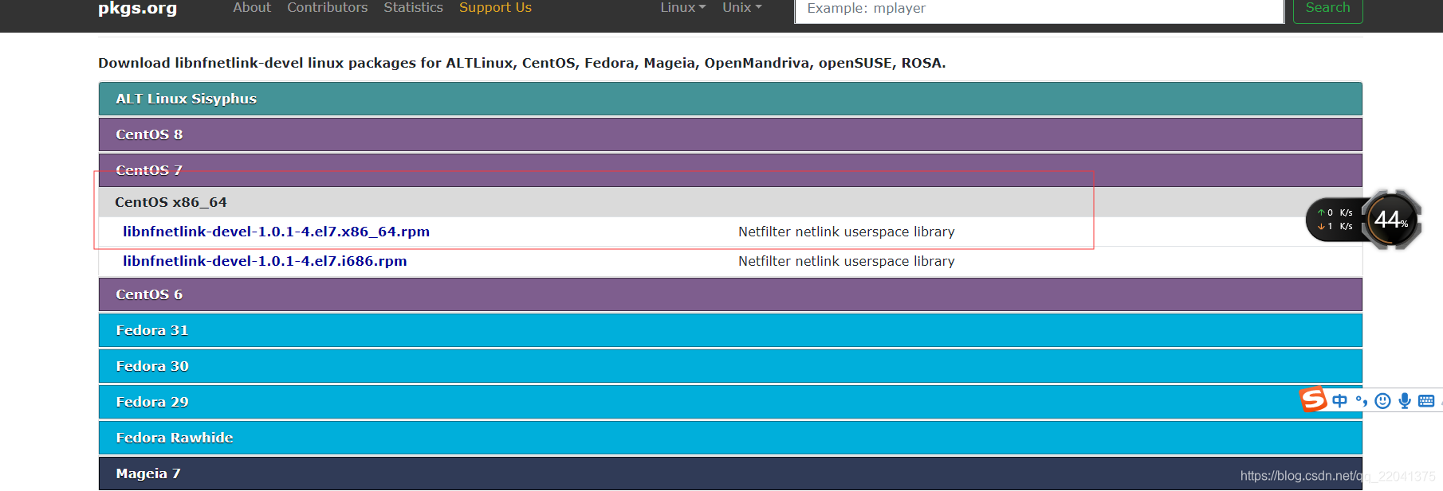Expand the CentOS 6 section
The image size is (1443, 491).
(730, 294)
